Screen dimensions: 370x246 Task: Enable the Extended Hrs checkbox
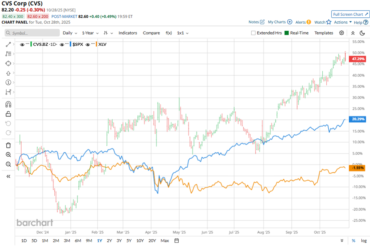pyautogui.click(x=253, y=33)
